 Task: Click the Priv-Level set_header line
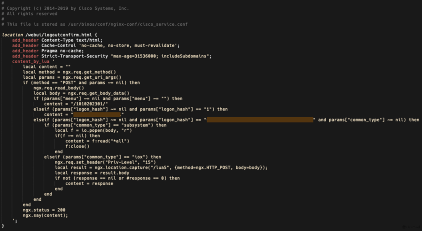click(x=105, y=162)
